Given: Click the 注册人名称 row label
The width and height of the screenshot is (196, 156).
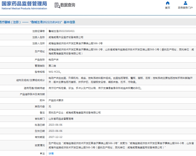Looking at the screenshot, I should point(39,37).
